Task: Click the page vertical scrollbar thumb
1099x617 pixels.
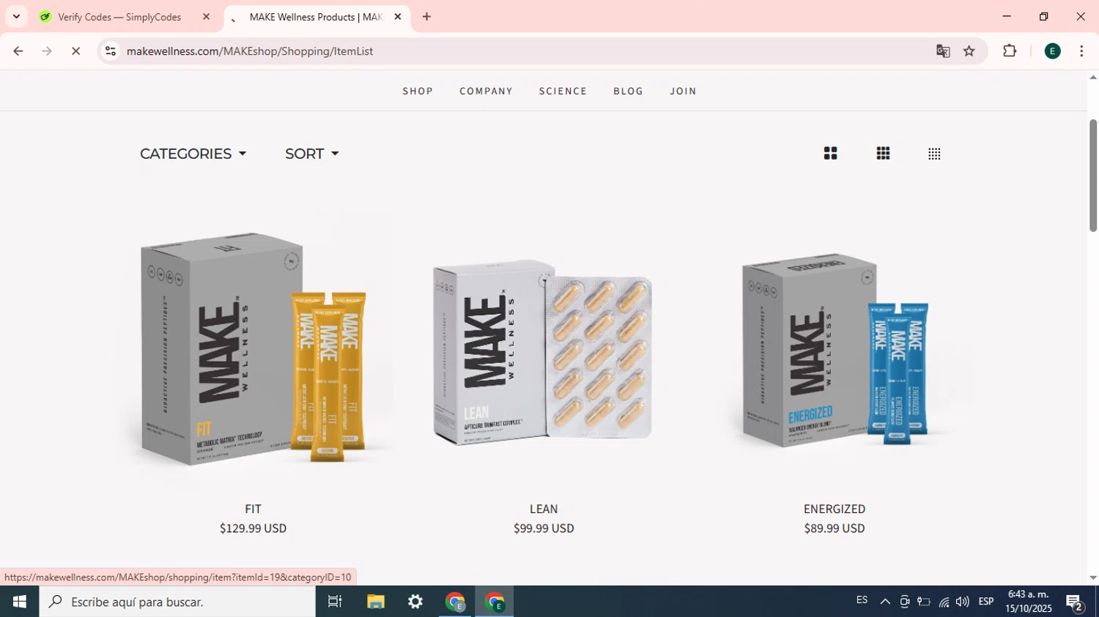Action: click(x=1093, y=176)
